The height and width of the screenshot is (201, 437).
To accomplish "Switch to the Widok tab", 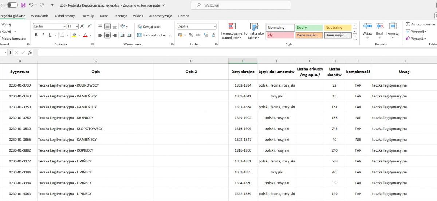I will (x=138, y=16).
